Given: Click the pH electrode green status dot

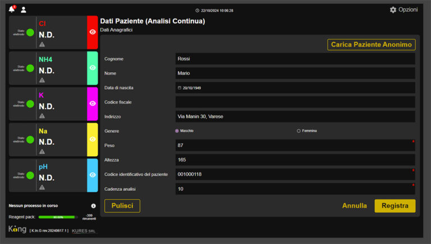Looking at the screenshot, I should (30, 175).
